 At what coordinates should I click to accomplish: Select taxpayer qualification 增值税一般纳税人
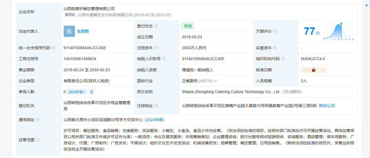pyautogui.click(x=197, y=70)
